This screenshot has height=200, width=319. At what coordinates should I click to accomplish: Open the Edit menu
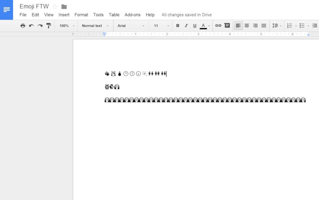(35, 15)
